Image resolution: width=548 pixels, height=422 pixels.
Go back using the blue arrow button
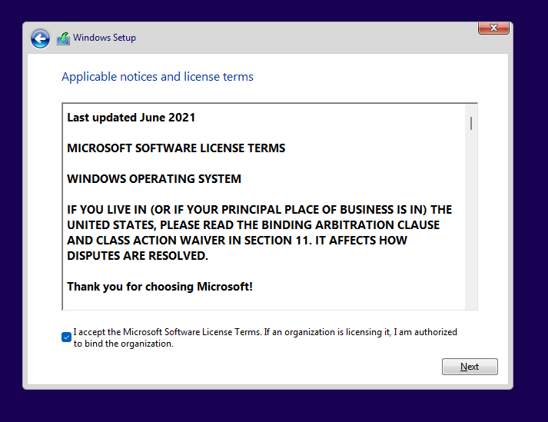[x=40, y=38]
